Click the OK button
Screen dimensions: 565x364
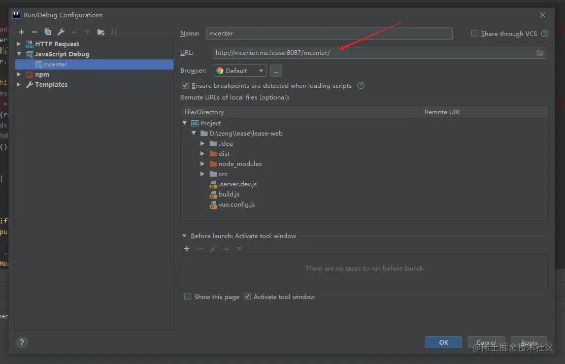443,342
